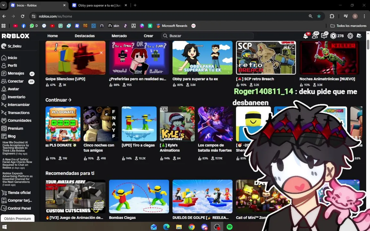Click the Buscar search field
370x231 pixels.
point(207,36)
